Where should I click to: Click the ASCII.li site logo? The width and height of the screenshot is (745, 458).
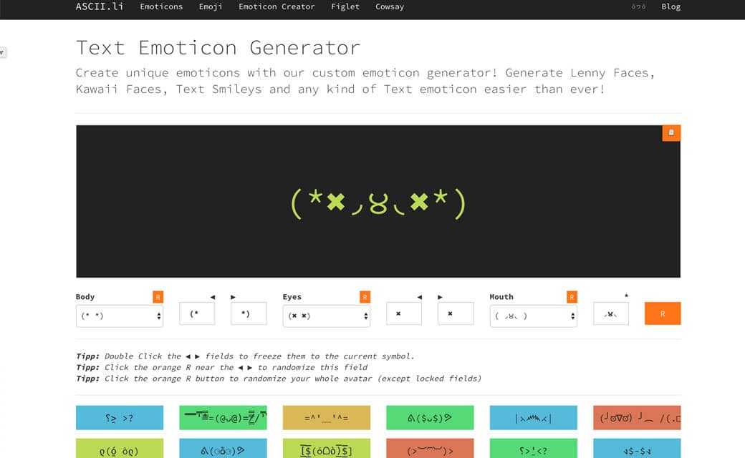point(100,7)
